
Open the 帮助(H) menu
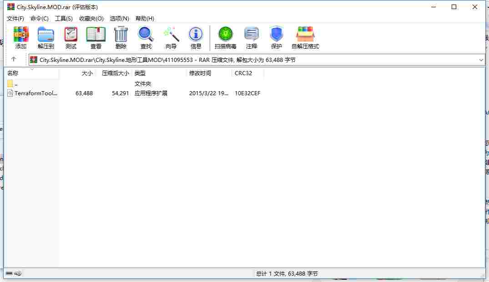145,18
